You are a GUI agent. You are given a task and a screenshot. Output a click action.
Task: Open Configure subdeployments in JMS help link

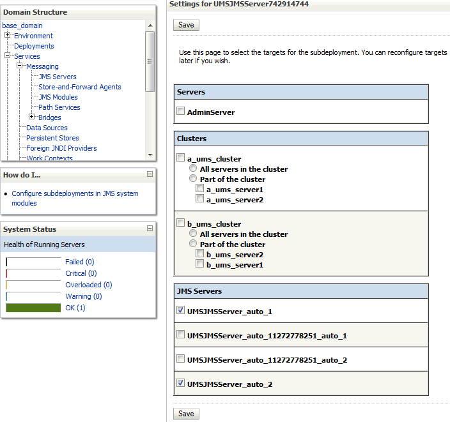75,198
